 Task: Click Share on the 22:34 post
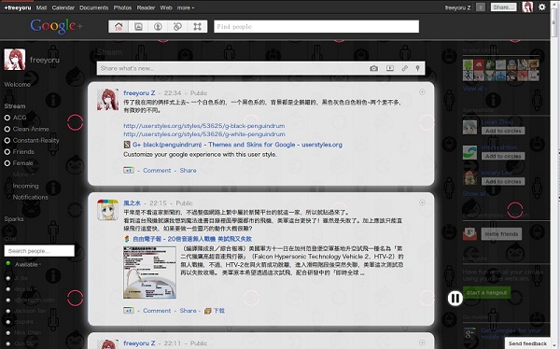coord(188,171)
